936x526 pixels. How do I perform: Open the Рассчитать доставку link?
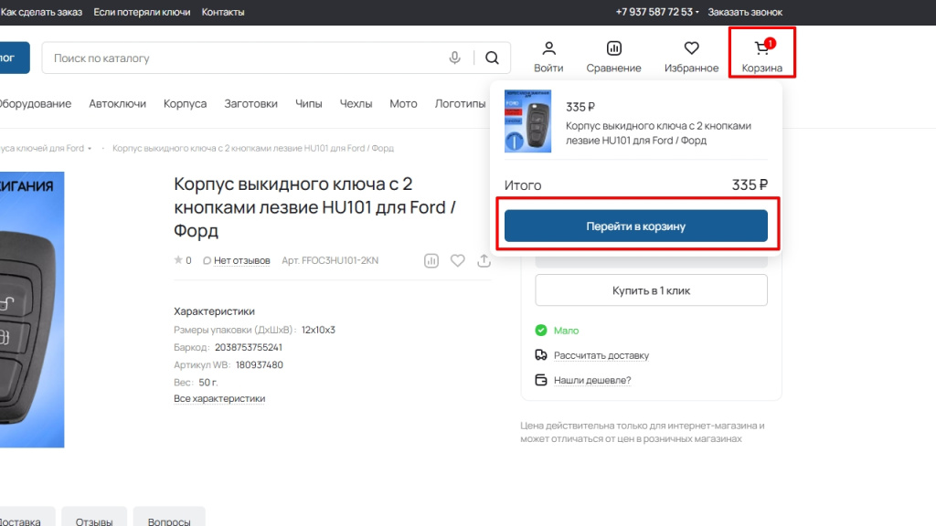(x=601, y=355)
